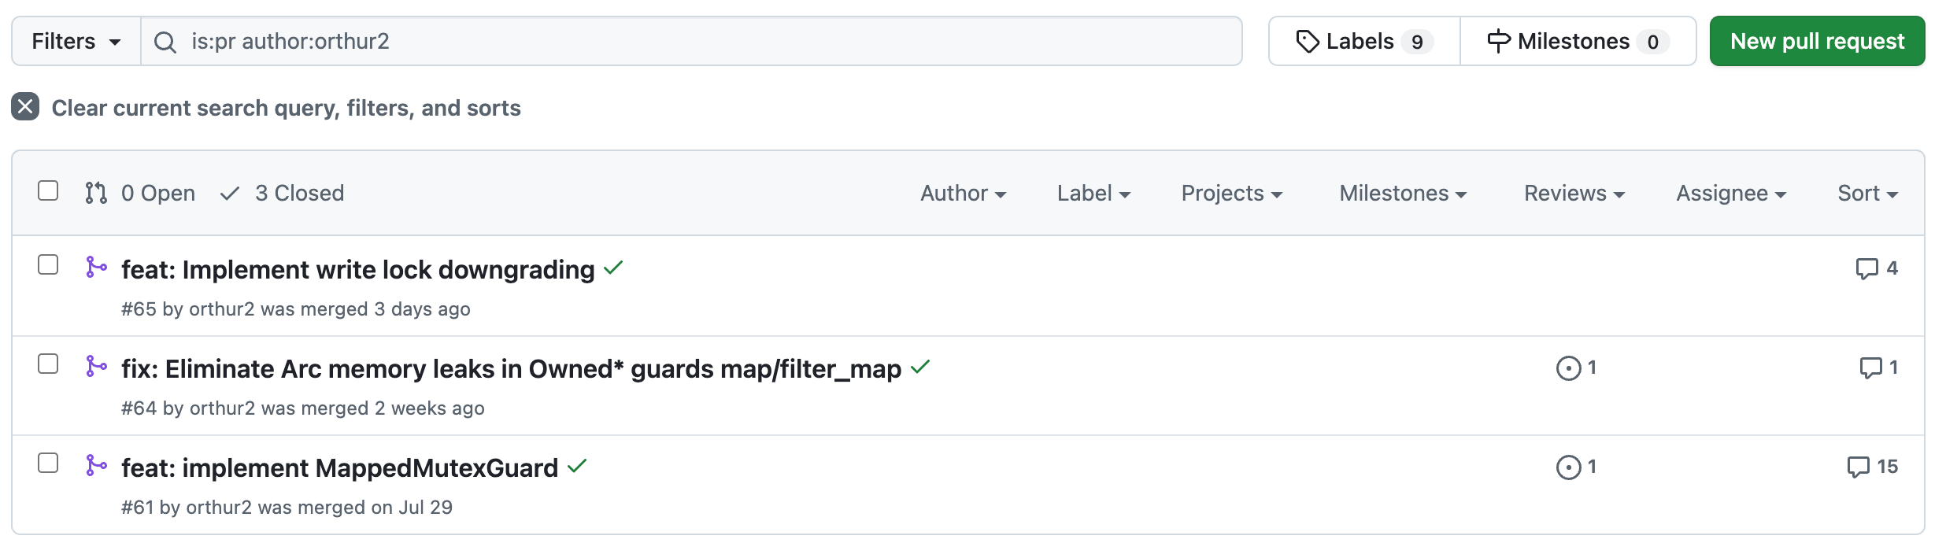Click green check status on PR #64

tap(920, 368)
